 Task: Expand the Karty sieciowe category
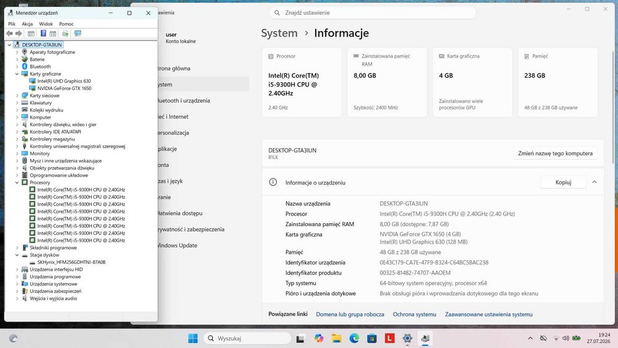click(17, 95)
